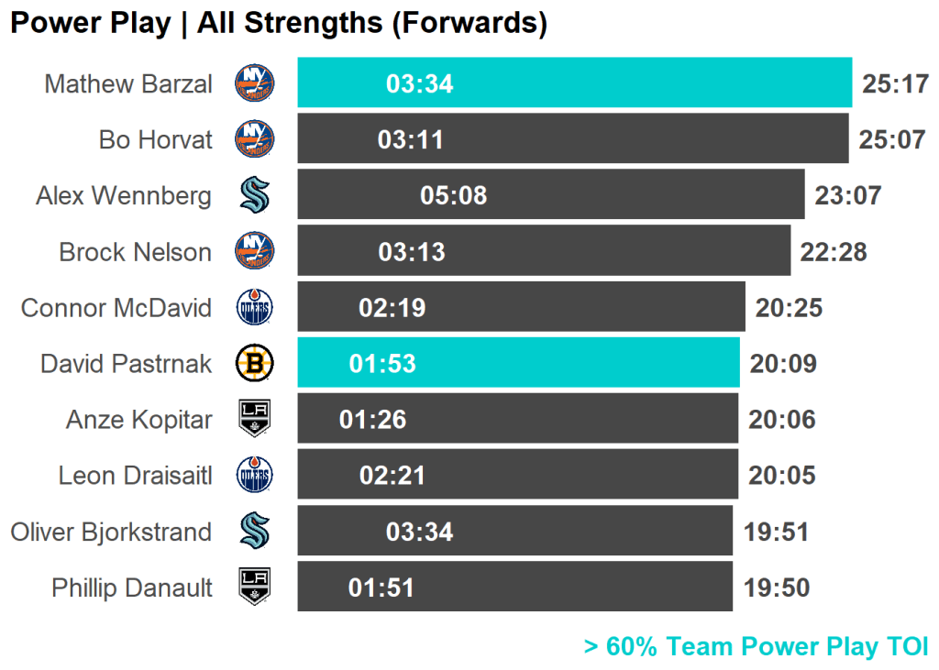
Task: Click the 25:17 total time label
Action: (896, 84)
